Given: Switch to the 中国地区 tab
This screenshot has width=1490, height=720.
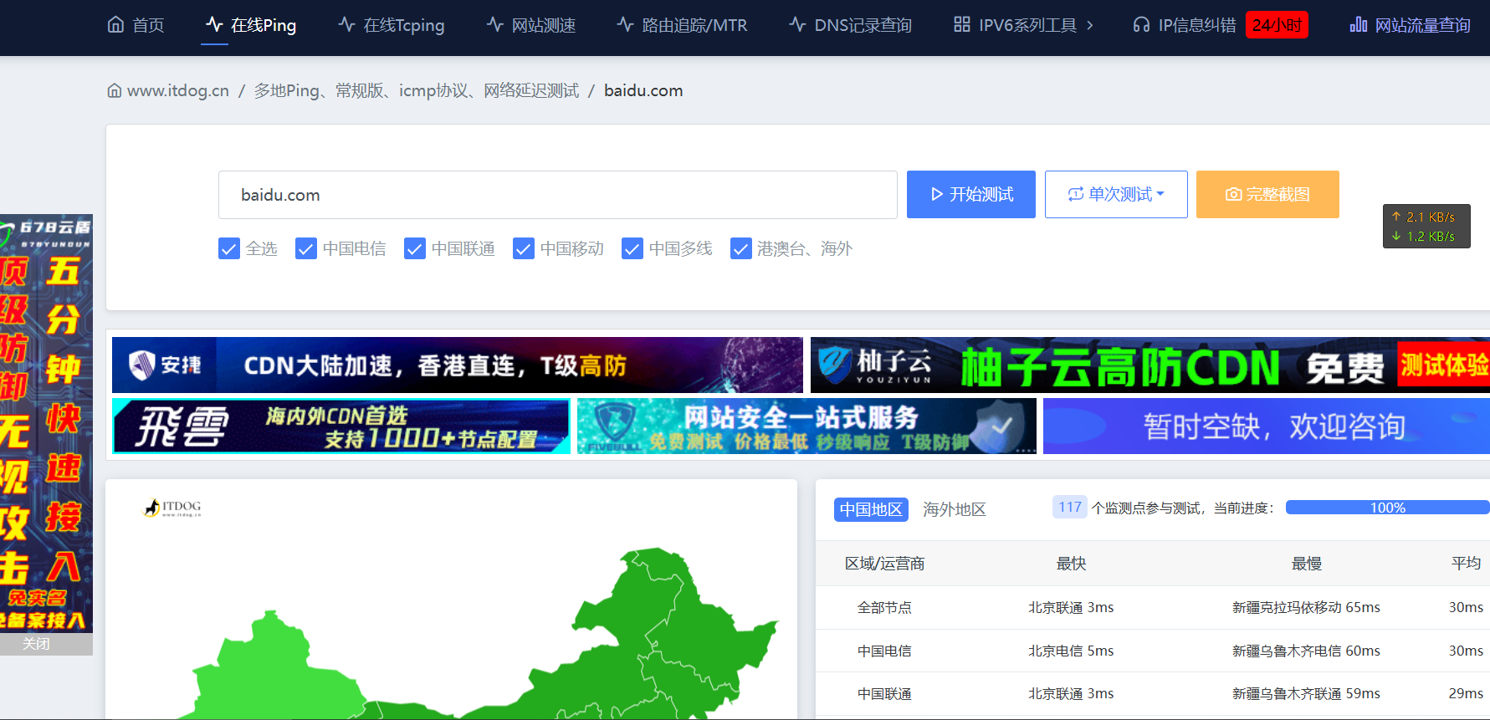Looking at the screenshot, I should (871, 509).
